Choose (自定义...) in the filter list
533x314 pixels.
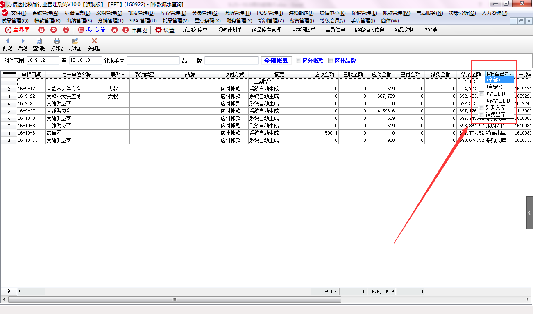(499, 87)
